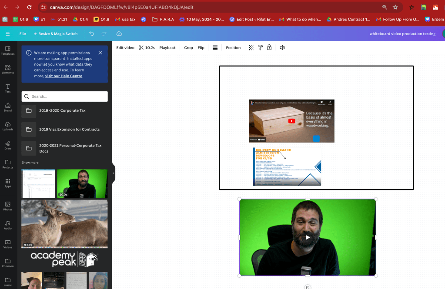Open the Brand panel
The image size is (445, 289).
pos(8,107)
